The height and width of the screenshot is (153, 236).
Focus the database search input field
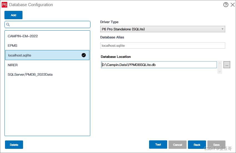[x=47, y=24]
